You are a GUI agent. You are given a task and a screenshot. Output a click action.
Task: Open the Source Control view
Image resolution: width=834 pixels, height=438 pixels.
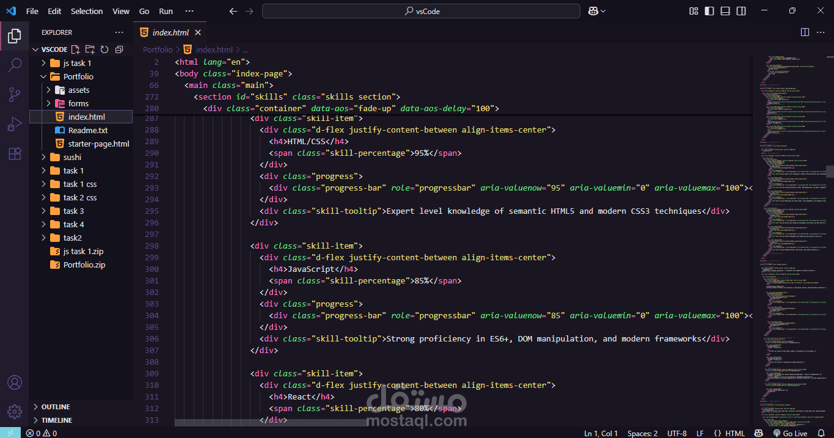15,95
